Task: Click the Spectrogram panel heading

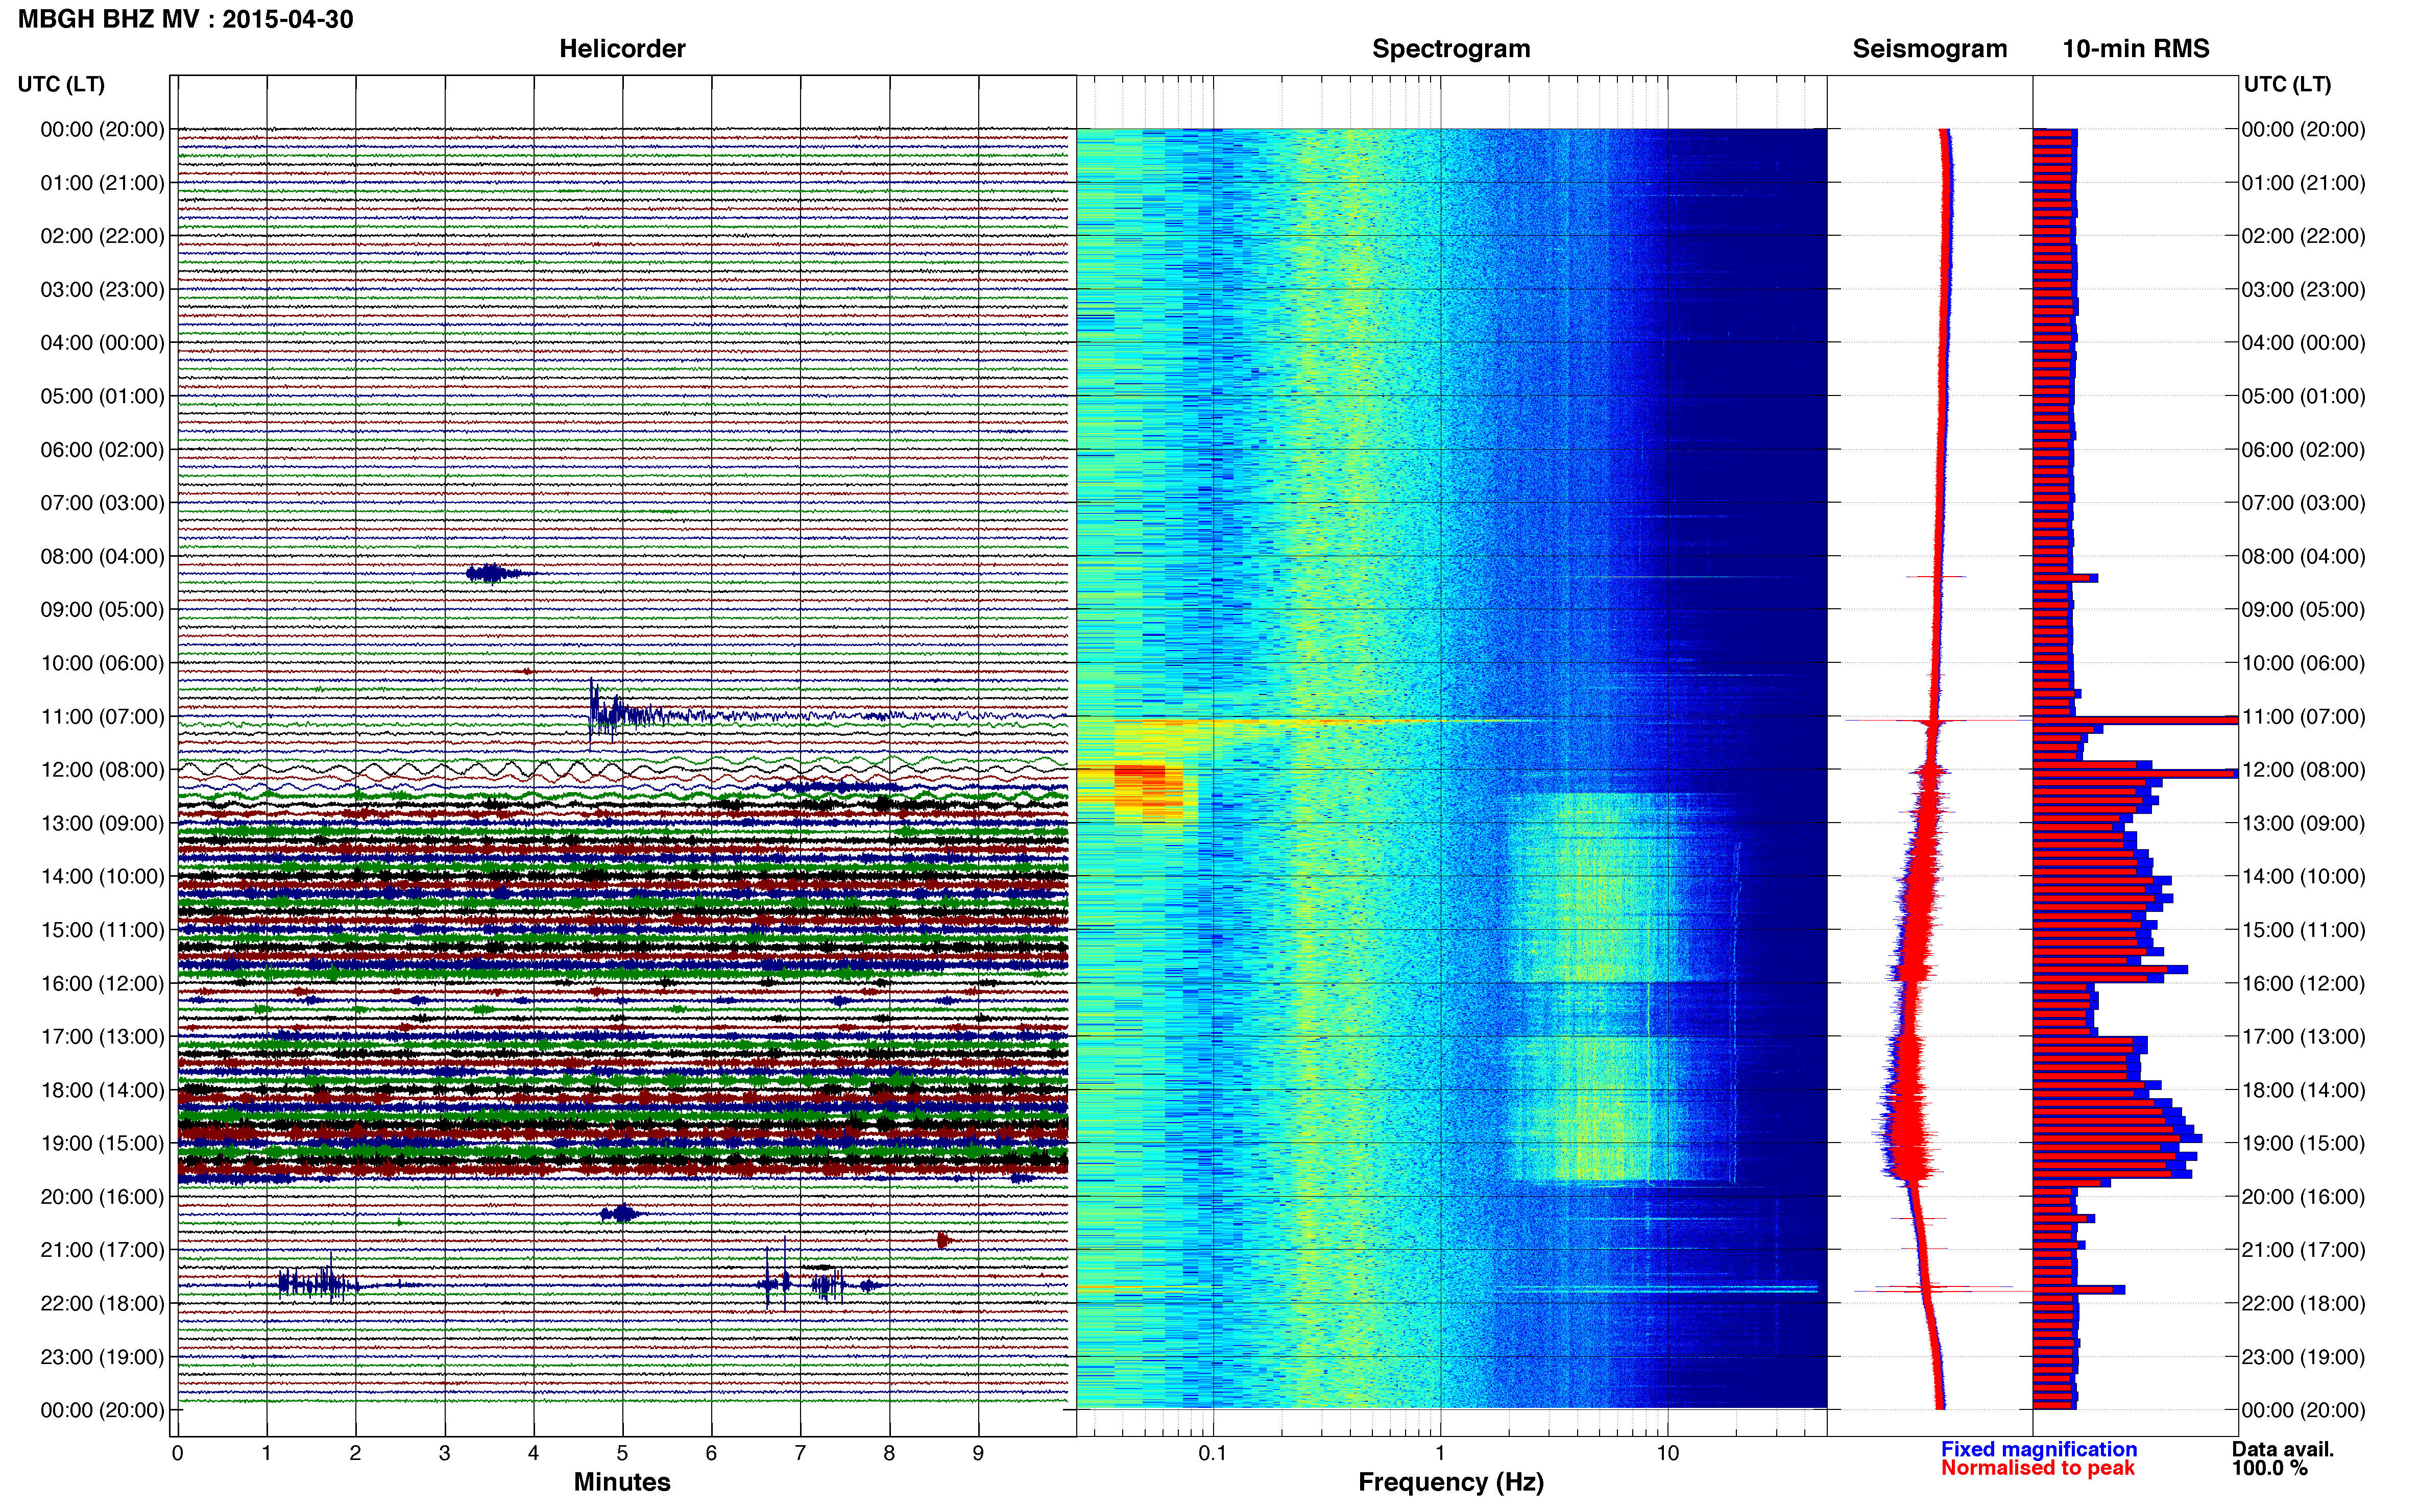Action: point(1450,49)
